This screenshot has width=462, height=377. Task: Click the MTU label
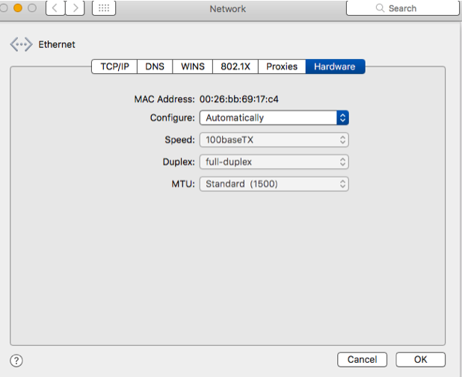[x=183, y=184]
